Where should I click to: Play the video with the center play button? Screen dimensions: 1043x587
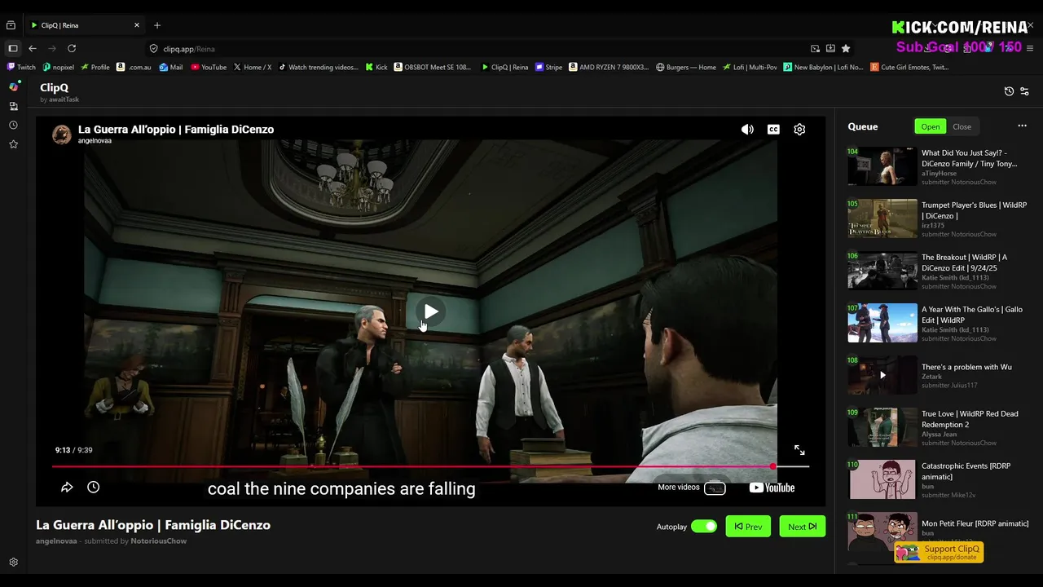pyautogui.click(x=431, y=311)
